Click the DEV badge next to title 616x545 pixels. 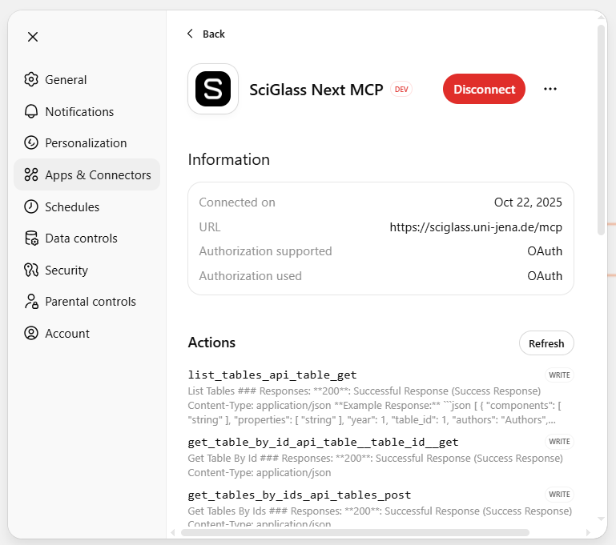401,90
